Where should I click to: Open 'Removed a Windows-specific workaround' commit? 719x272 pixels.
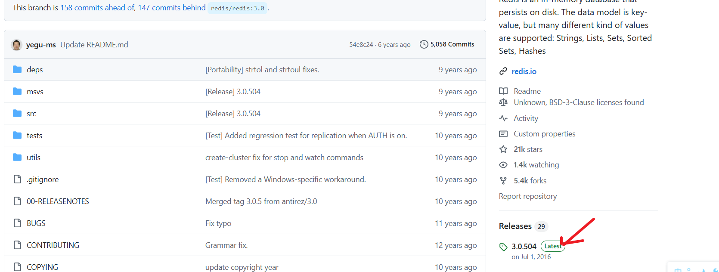[x=285, y=179]
